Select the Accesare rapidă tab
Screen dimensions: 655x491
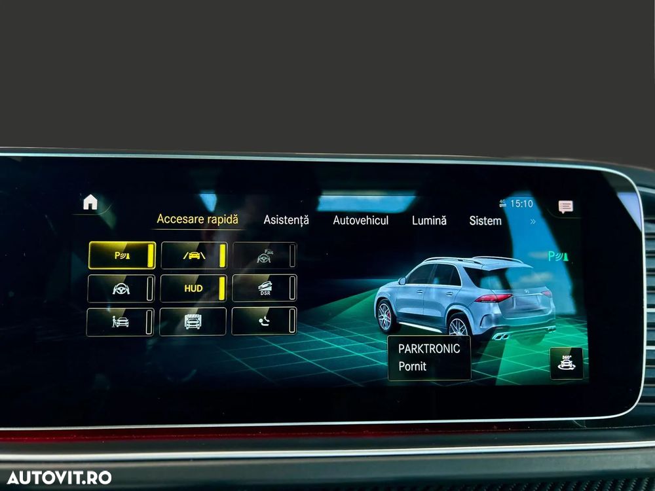click(197, 219)
